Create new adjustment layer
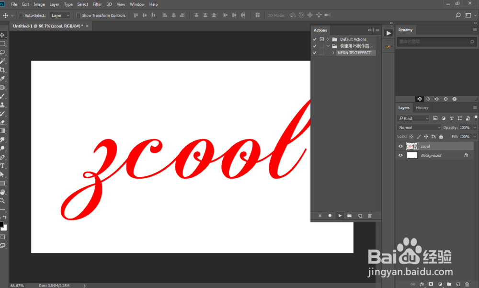This screenshot has width=479, height=288. pyautogui.click(x=440, y=284)
